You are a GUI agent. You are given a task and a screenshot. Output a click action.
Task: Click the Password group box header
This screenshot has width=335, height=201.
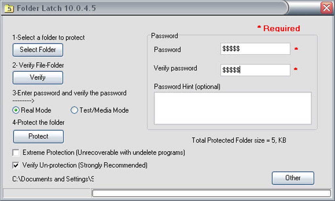165,36
